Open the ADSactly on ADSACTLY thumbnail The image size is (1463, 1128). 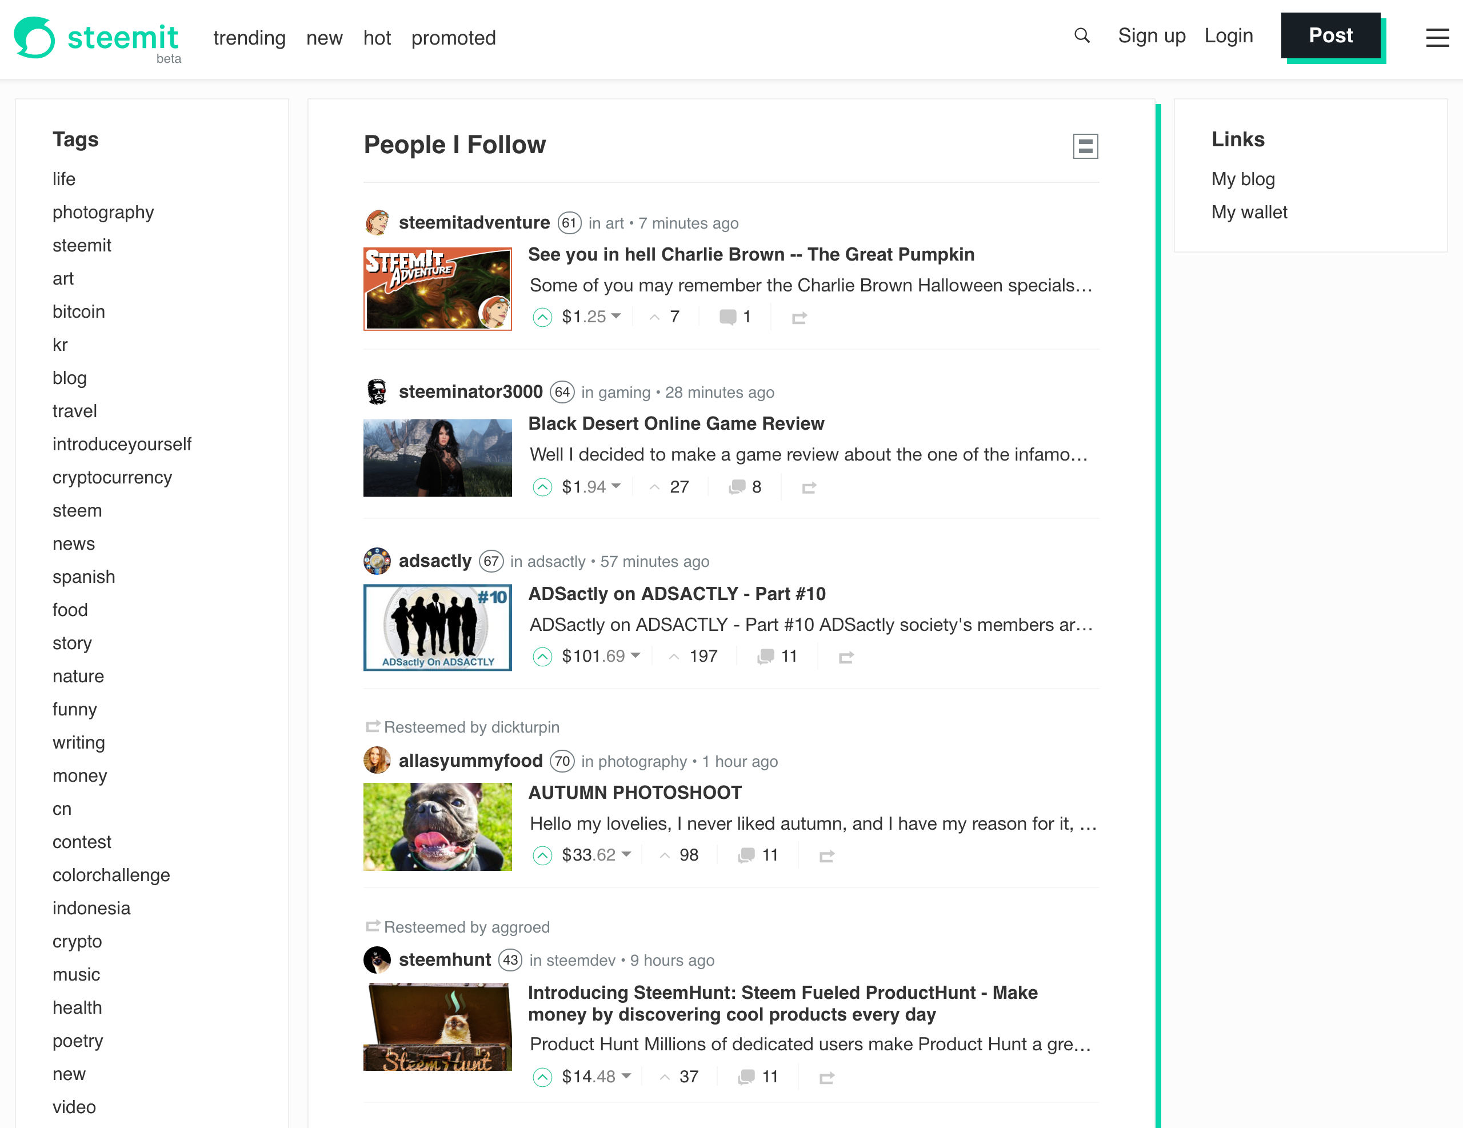437,627
